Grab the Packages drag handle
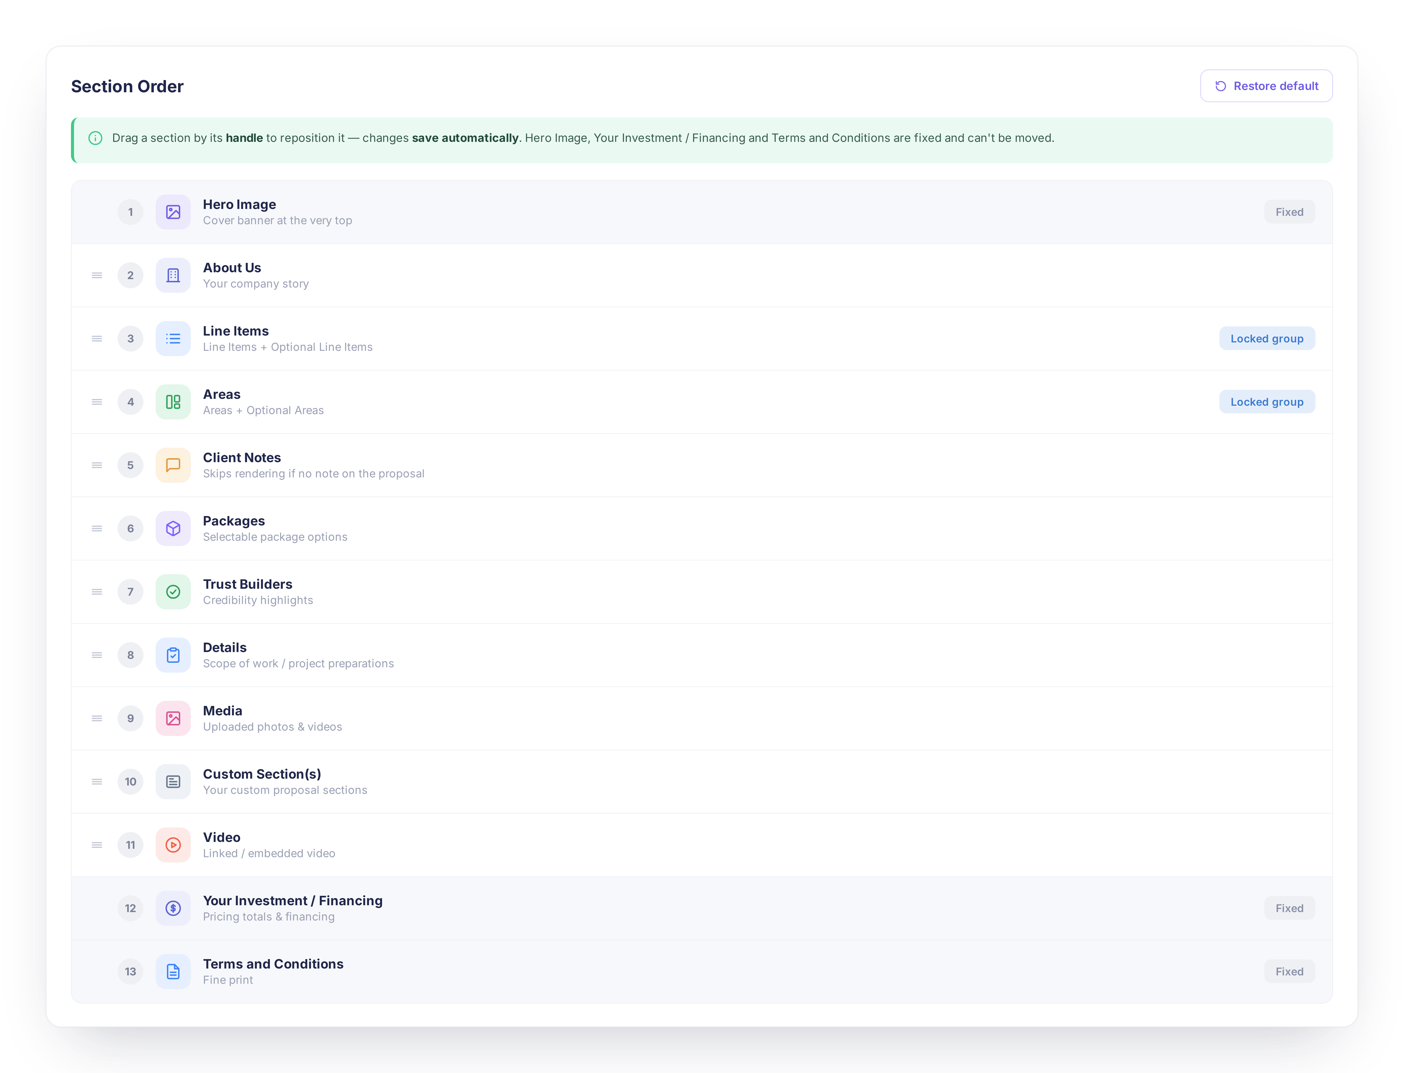Screen dimensions: 1404x1073 click(x=97, y=528)
